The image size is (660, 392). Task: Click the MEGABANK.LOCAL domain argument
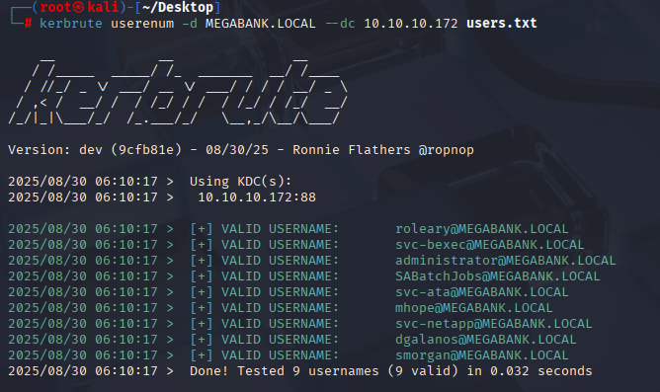tap(261, 23)
